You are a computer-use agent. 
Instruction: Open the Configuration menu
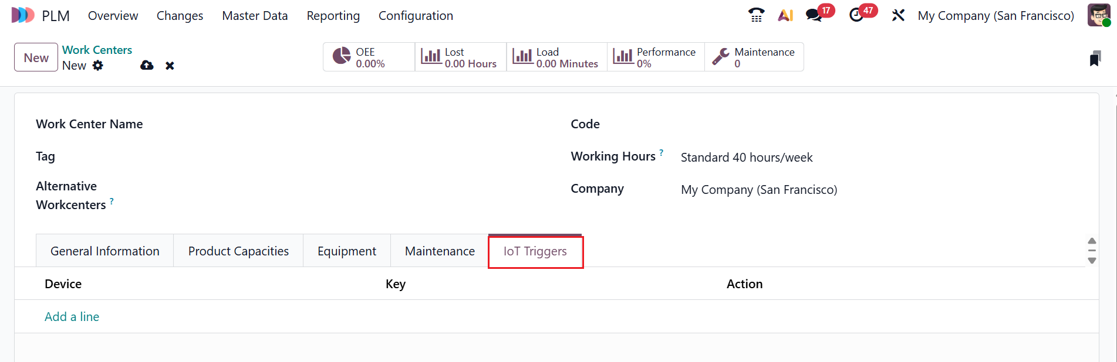pyautogui.click(x=416, y=16)
